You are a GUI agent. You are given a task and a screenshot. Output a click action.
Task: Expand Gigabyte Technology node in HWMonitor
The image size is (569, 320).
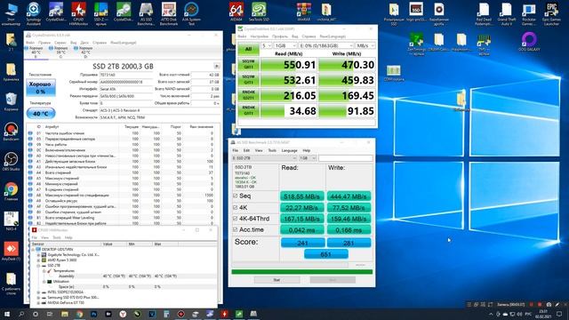click(38, 255)
